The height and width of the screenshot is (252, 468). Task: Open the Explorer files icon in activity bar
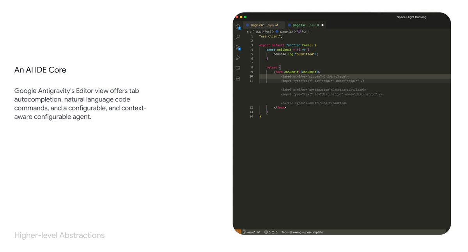(238, 27)
